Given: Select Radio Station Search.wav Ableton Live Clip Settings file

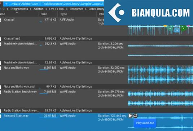Looking at the screenshot, I should click(x=21, y=110).
